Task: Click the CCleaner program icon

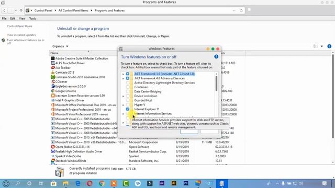Action: tap(53, 81)
